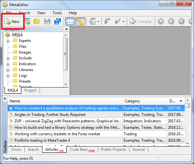The width and height of the screenshot is (194, 164).
Task: Expand the Include folder
Action: tap(8, 58)
